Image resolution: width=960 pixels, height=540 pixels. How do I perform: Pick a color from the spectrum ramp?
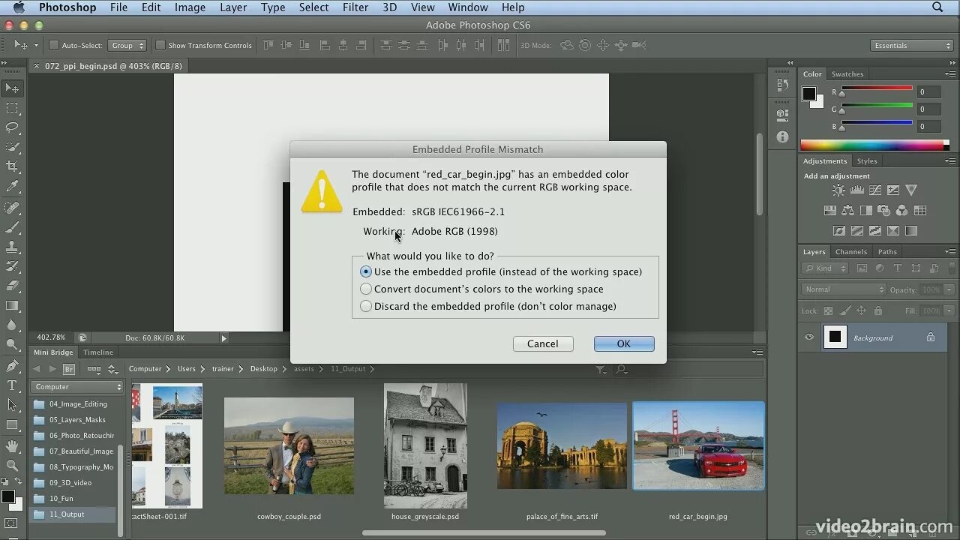[871, 145]
